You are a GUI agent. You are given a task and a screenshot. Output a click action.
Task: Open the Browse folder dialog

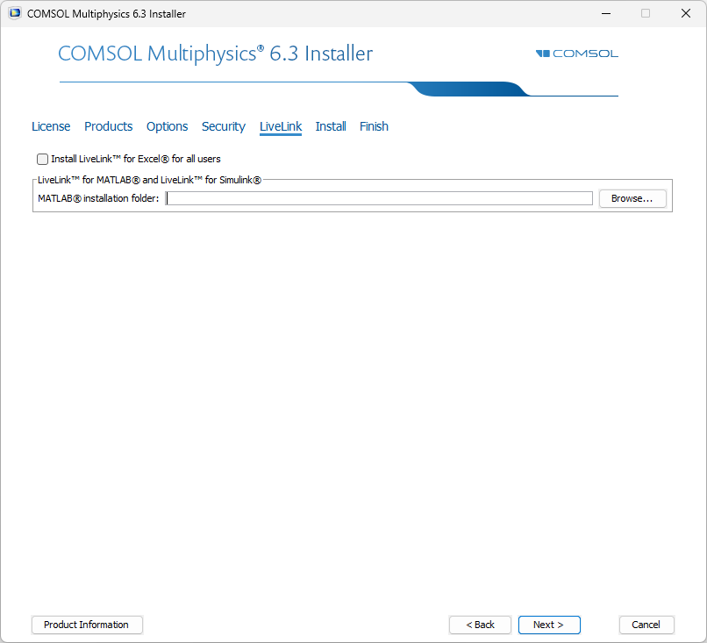point(632,198)
